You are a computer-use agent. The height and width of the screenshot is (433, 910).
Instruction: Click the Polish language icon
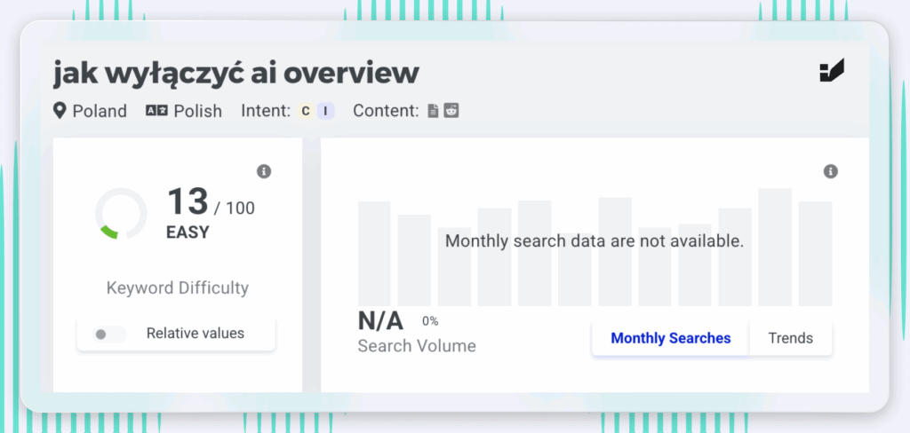[156, 111]
